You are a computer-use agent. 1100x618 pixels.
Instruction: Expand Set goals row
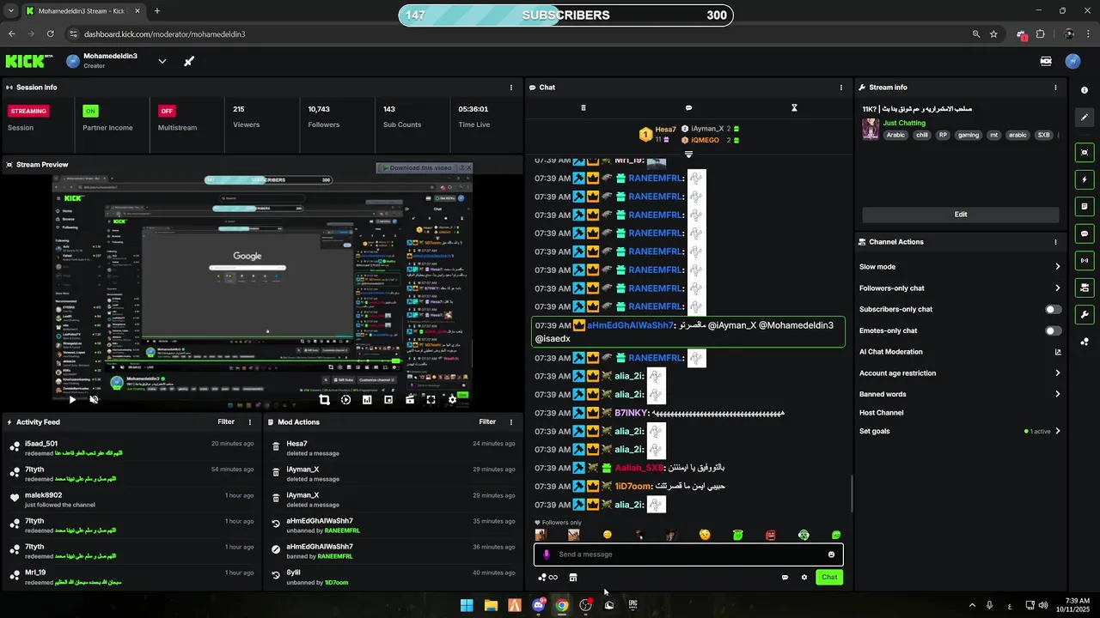960,432
